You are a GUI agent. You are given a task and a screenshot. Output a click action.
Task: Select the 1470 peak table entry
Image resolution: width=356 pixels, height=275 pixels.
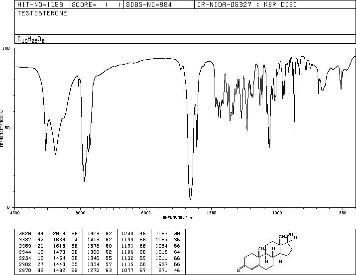click(x=65, y=252)
